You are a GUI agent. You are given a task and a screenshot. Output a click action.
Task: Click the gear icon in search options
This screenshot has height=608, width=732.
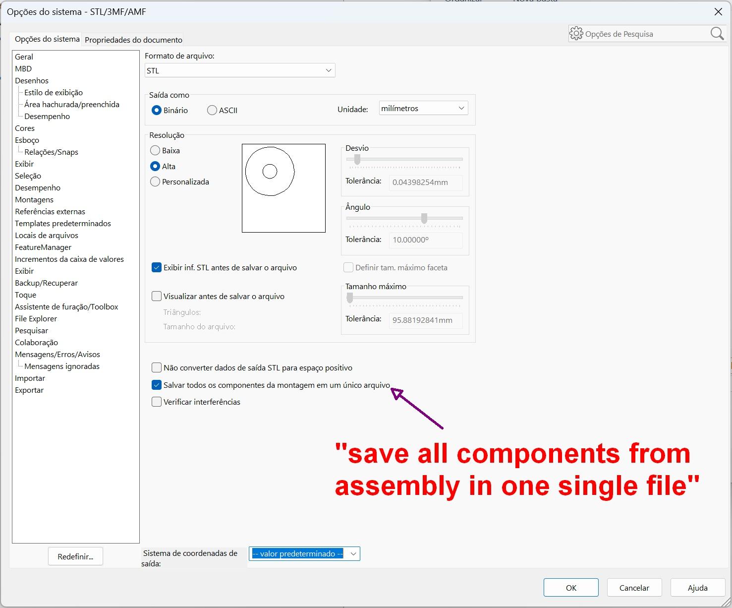(x=576, y=33)
